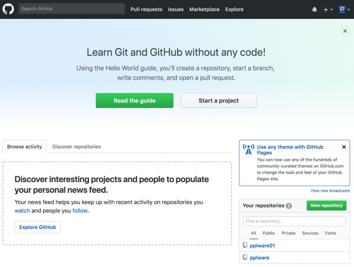Click the Discover interesting projects heading
The height and width of the screenshot is (267, 354).
[x=112, y=184]
